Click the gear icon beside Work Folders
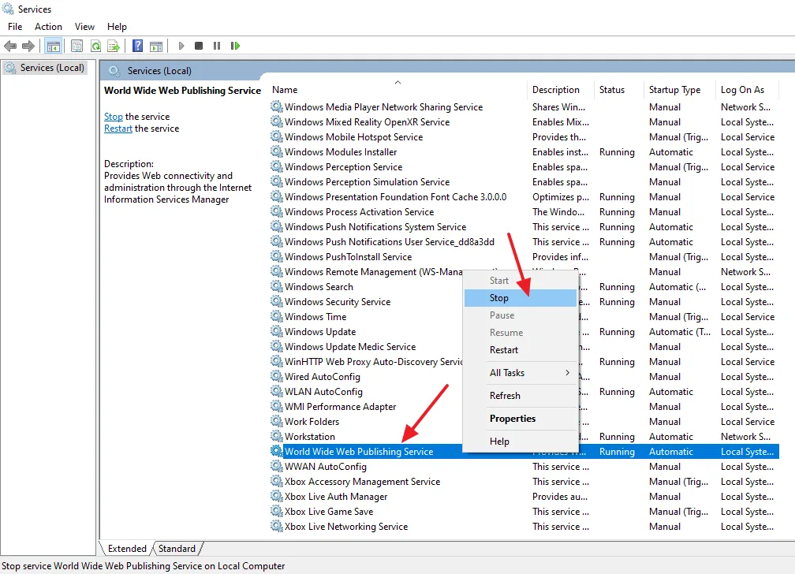The image size is (795, 574). coord(276,421)
